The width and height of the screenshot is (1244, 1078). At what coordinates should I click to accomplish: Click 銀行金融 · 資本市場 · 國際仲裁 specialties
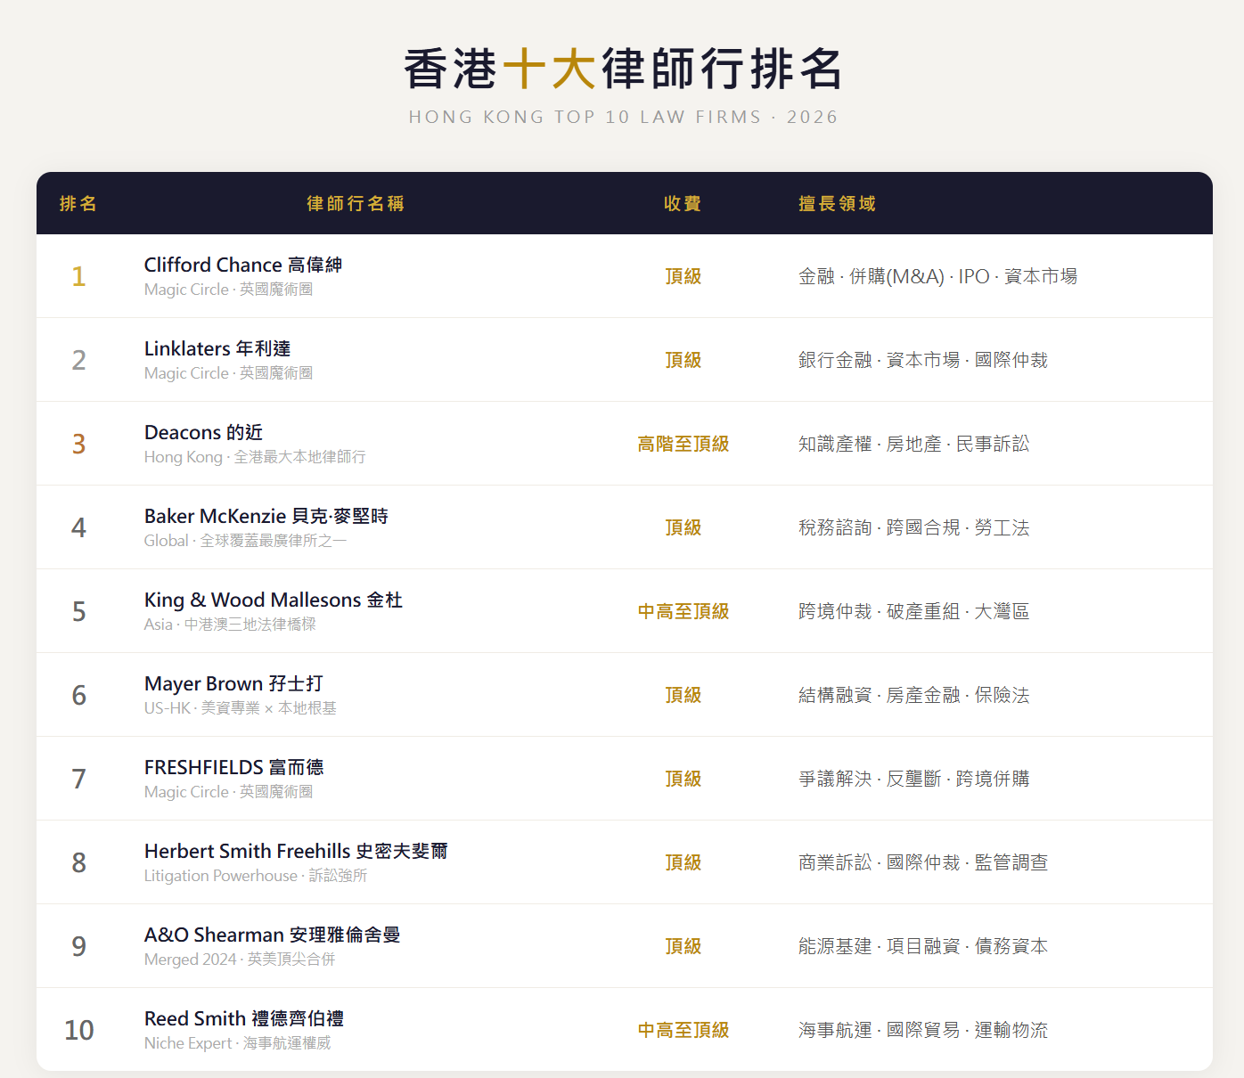[923, 360]
